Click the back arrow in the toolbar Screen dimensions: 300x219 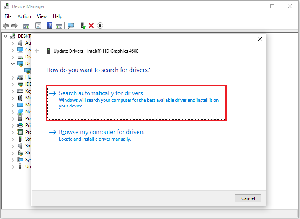tap(6, 26)
